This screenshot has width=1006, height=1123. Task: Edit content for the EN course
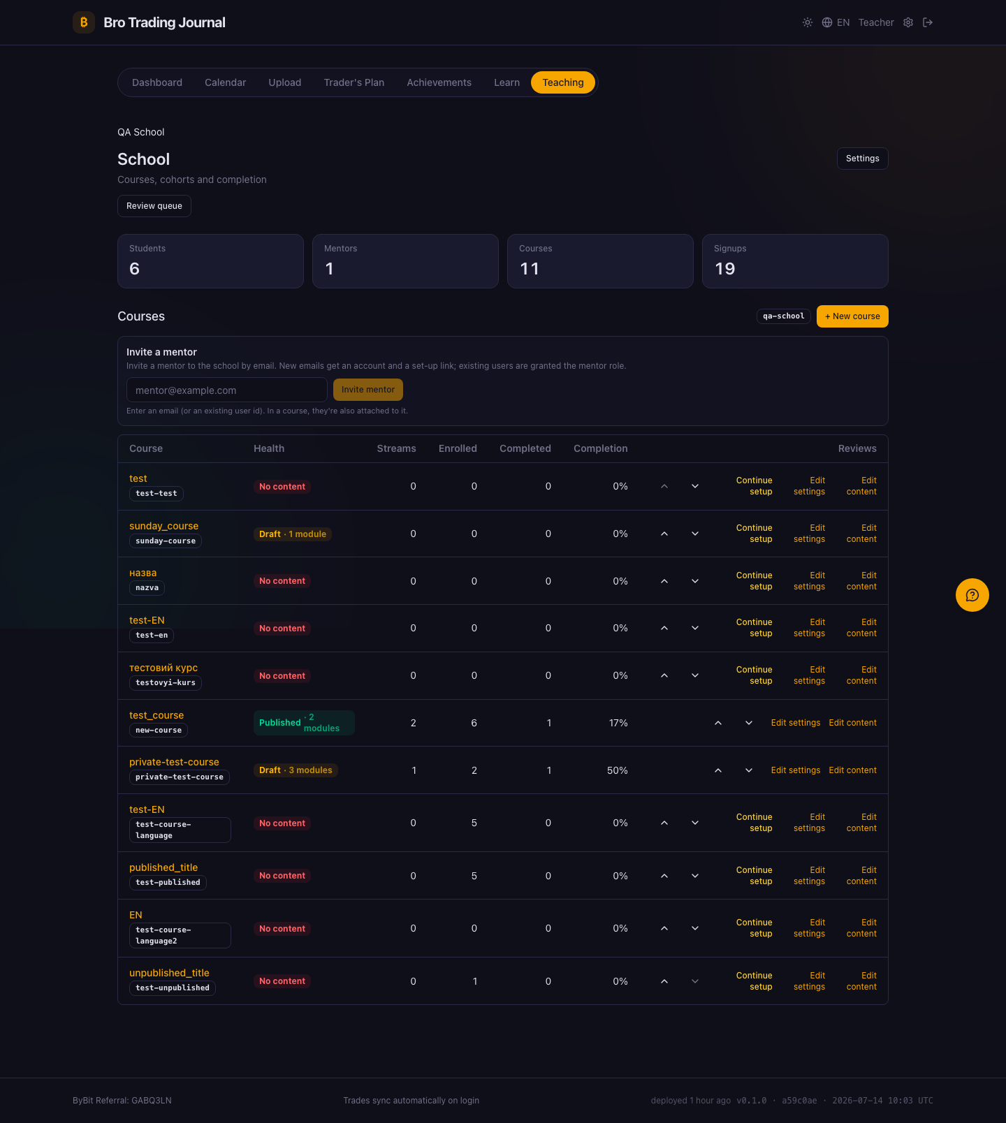(862, 928)
